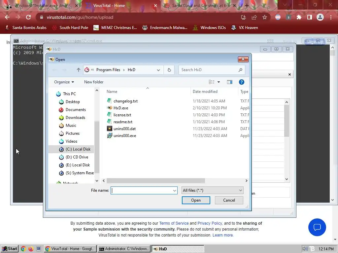This screenshot has height=253, width=338.
Task: Open Chrome extensions puzzle icon
Action: point(299,17)
